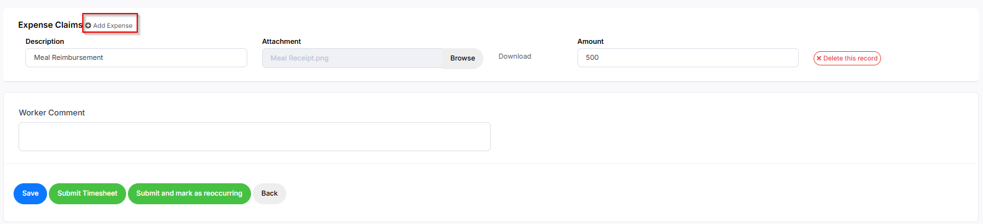983x224 pixels.
Task: Go Back to previous page
Action: click(270, 193)
